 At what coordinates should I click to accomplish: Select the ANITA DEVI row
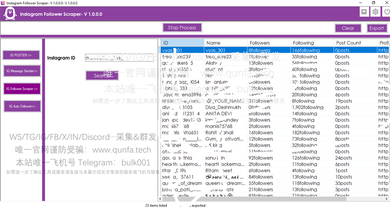pos(273,113)
